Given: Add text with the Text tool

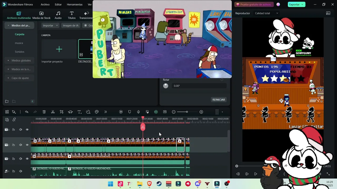Looking at the screenshot, I should coord(79,112).
